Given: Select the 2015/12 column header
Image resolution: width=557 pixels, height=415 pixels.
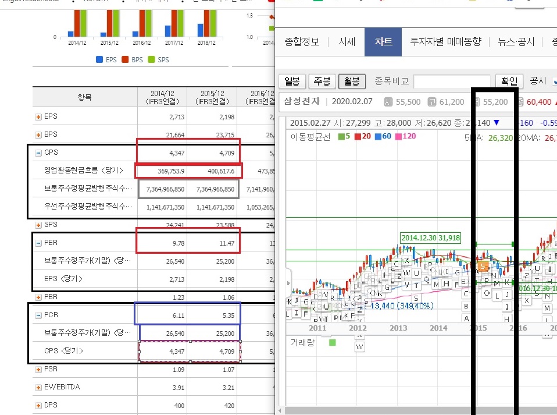Looking at the screenshot, I should [x=212, y=97].
